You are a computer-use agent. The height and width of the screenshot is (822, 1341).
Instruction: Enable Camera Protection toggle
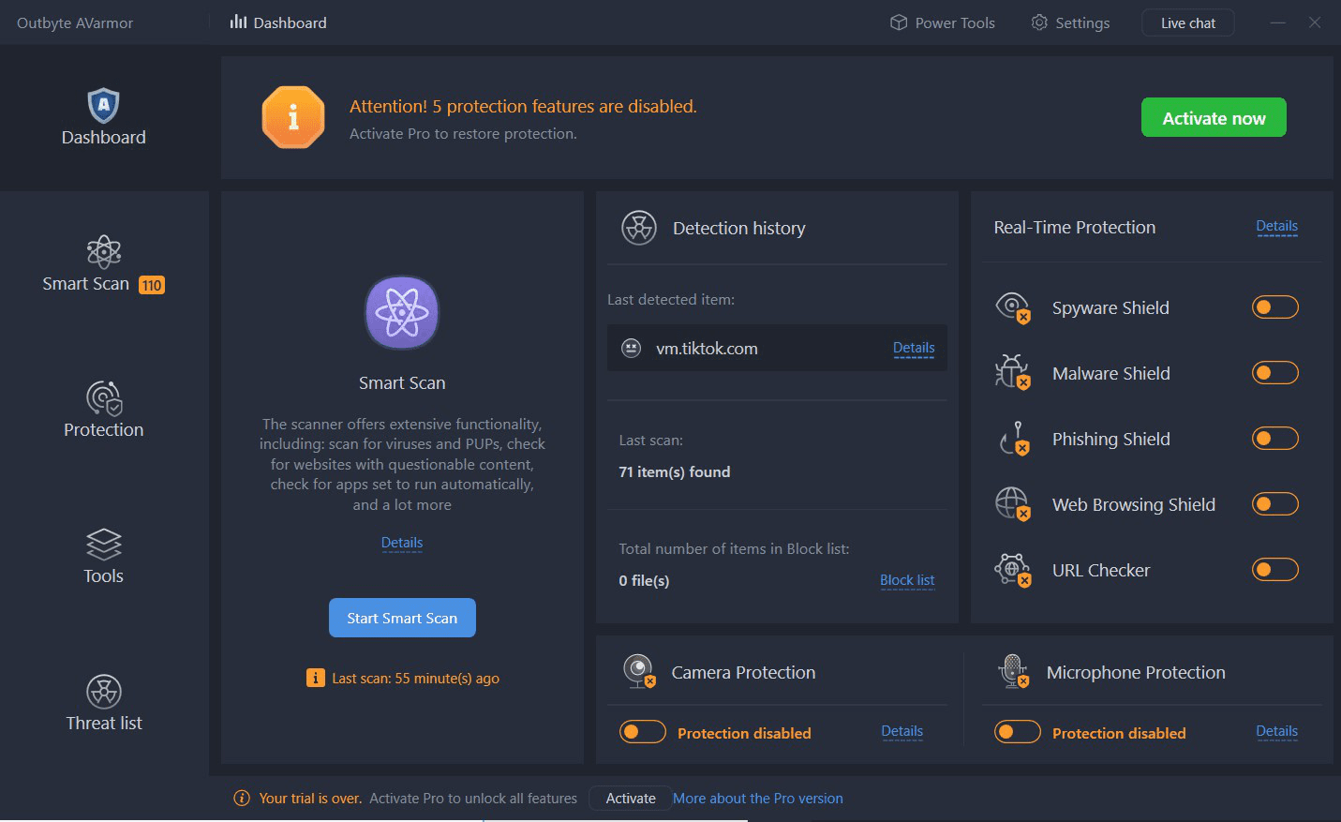point(642,732)
